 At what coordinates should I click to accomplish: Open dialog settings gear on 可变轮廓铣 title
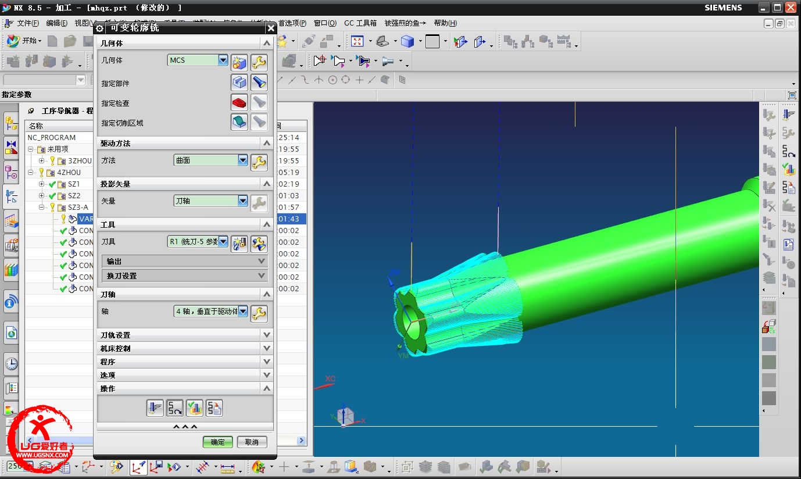[100, 28]
